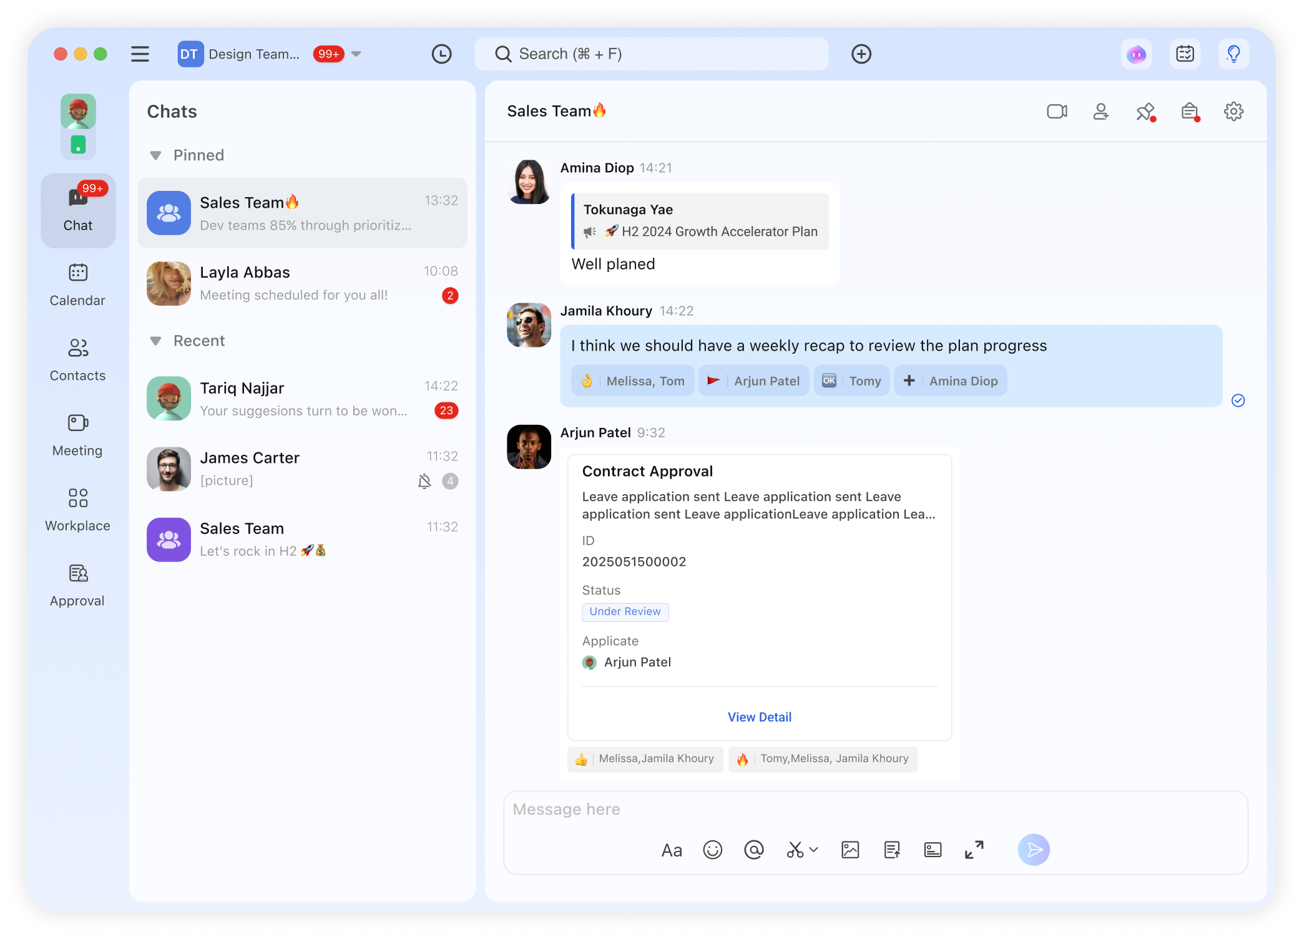Screen dimensions: 1302x937
Task: Collapse the Pinned chats section
Action: pos(156,155)
